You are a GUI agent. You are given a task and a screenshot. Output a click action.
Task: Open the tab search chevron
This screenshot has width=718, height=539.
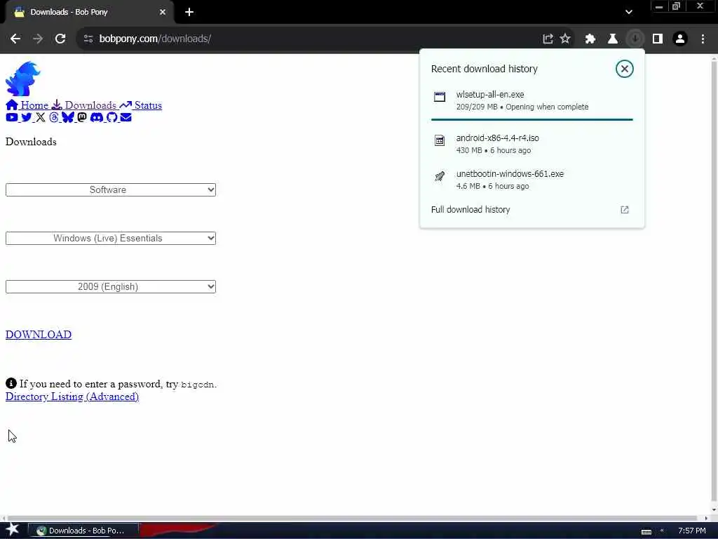tap(629, 12)
